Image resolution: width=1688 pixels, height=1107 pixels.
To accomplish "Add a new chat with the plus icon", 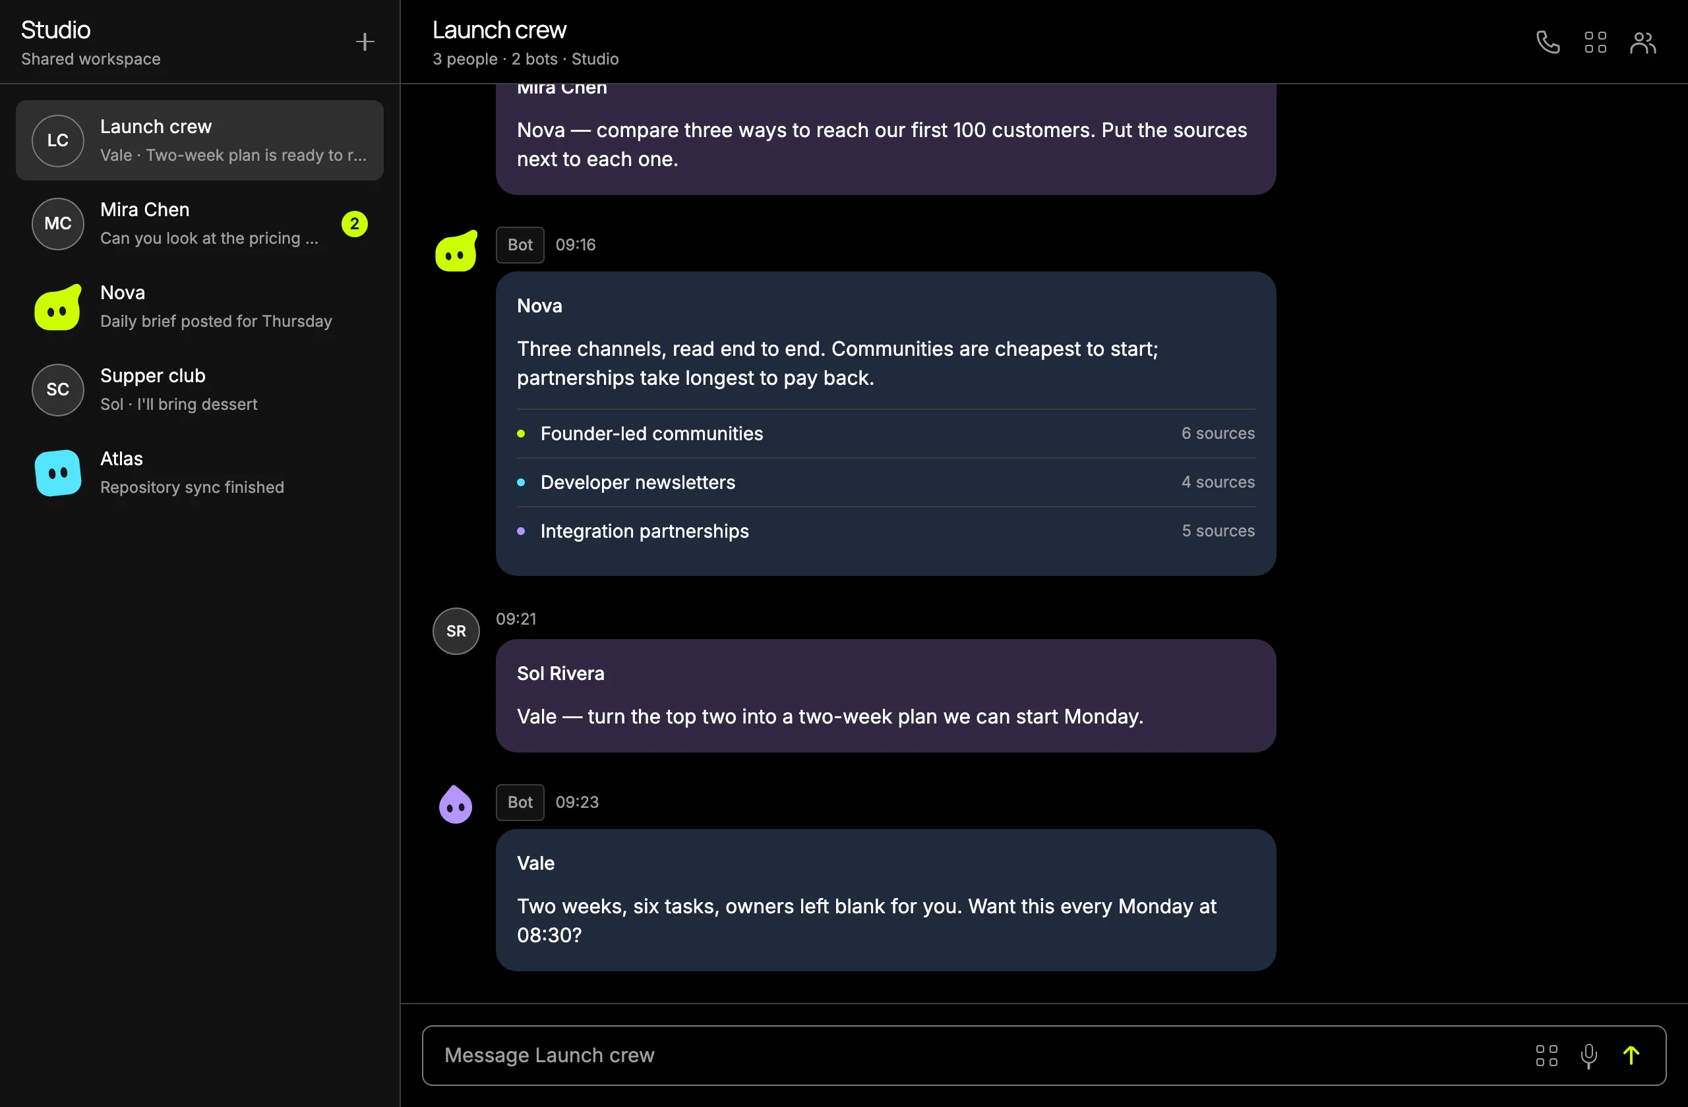I will coord(365,42).
